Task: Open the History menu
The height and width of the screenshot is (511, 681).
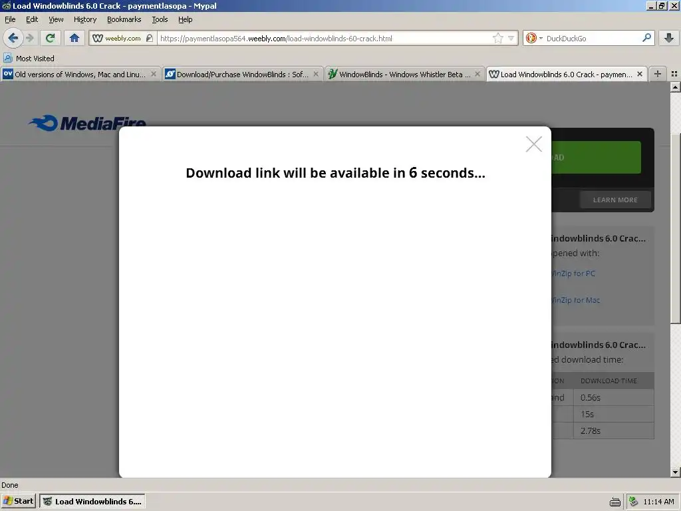Action: tap(85, 19)
